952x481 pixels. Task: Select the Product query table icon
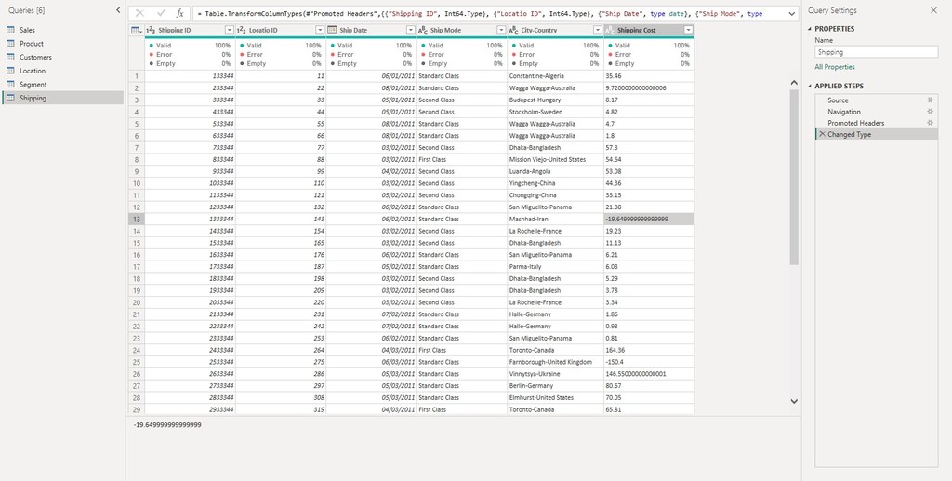(x=10, y=44)
